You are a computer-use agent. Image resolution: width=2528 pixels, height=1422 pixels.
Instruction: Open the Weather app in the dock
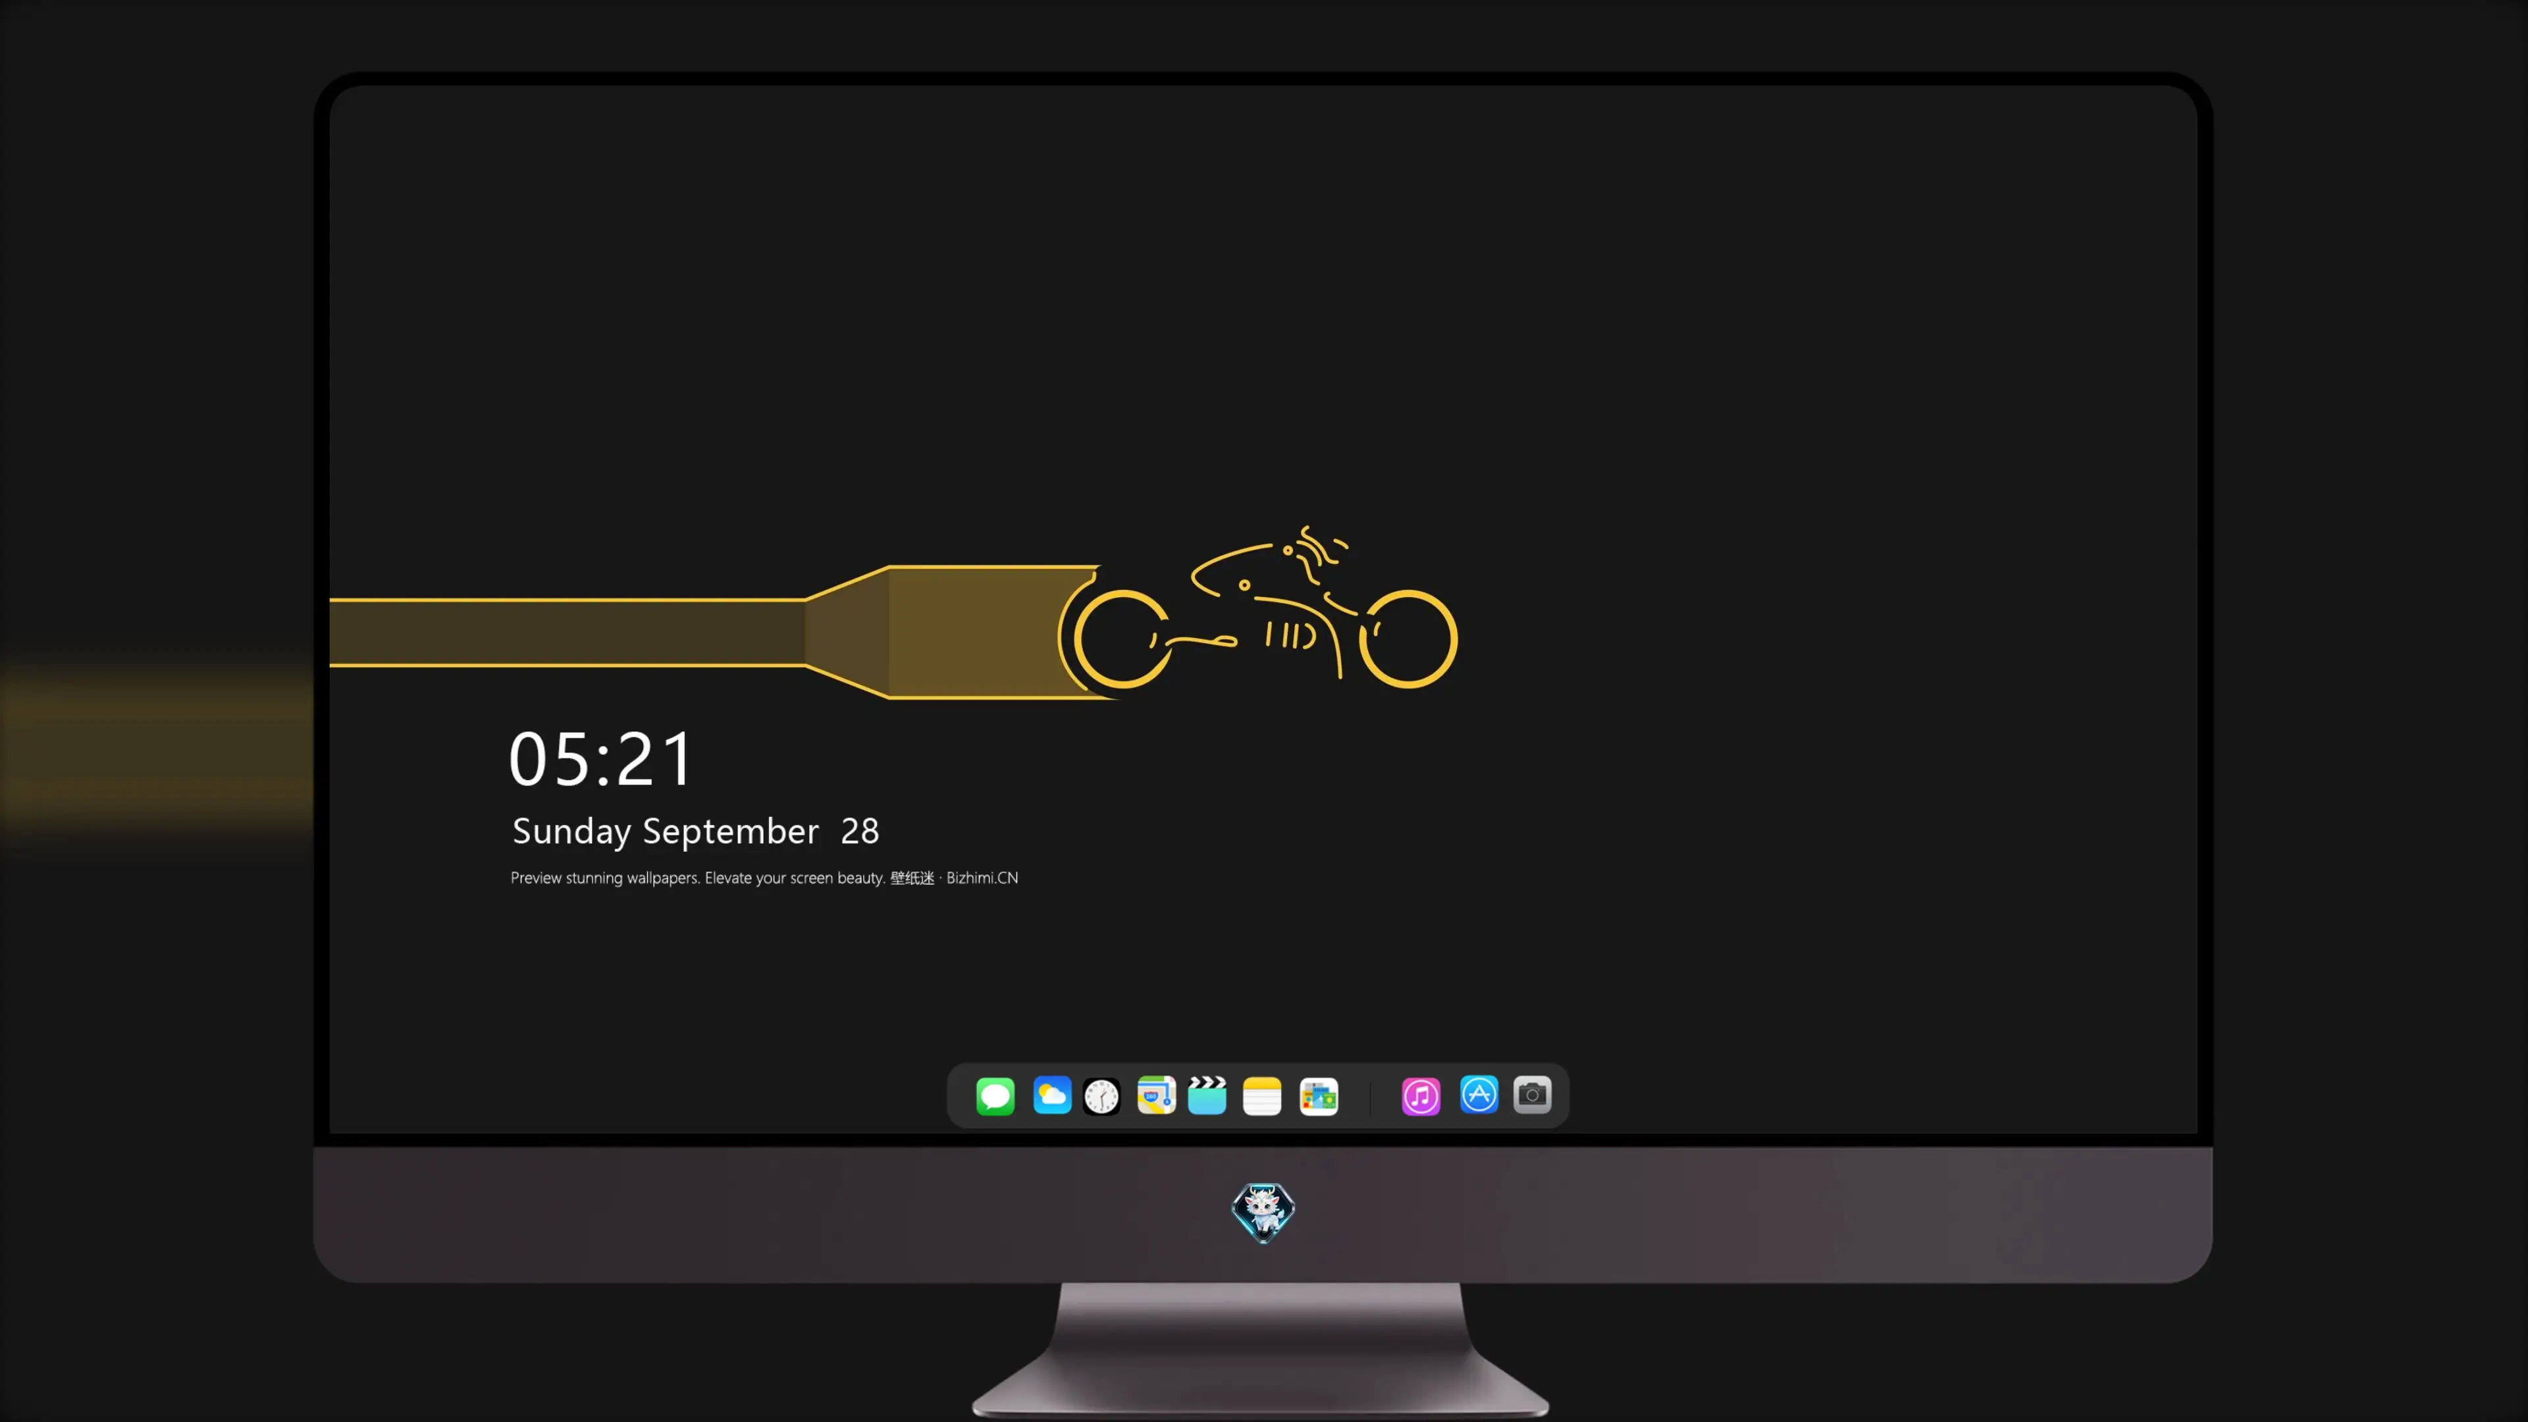pos(1052,1095)
